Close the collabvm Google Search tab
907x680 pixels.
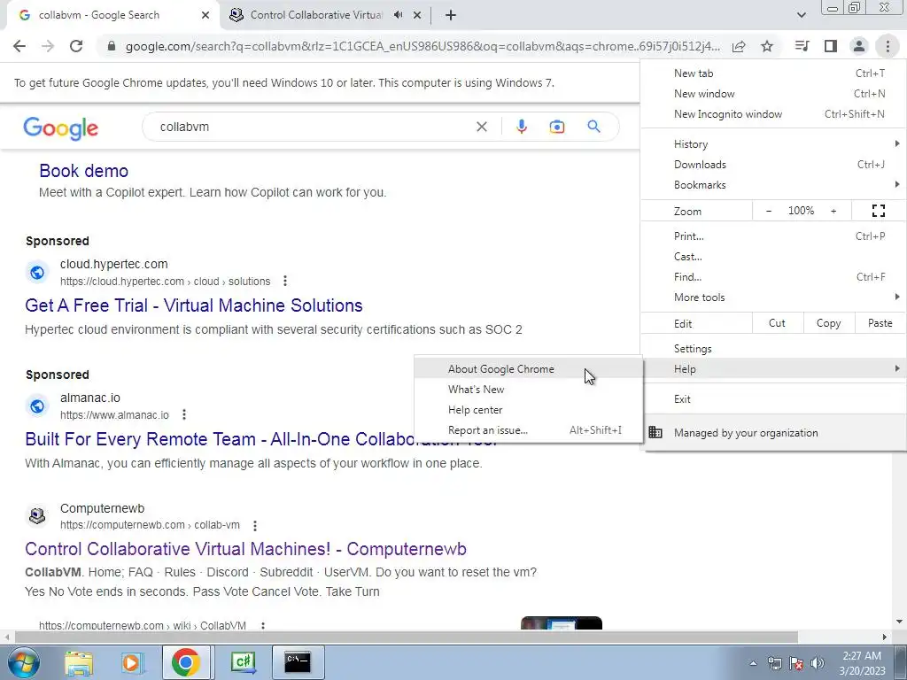coord(205,15)
